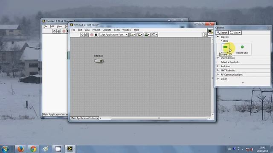Screen dimensions: 273x153
Task: Open File menu in Front Panel window
Action: point(73,30)
